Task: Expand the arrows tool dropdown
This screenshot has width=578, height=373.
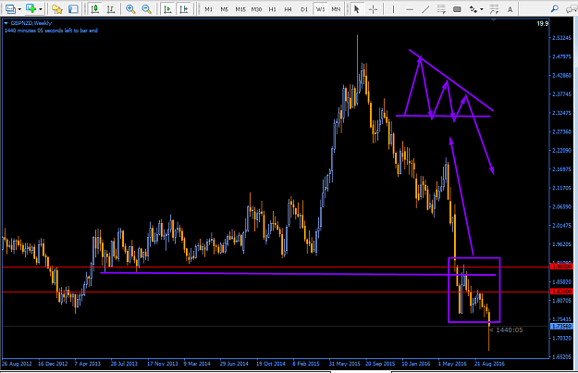Action: [x=482, y=9]
